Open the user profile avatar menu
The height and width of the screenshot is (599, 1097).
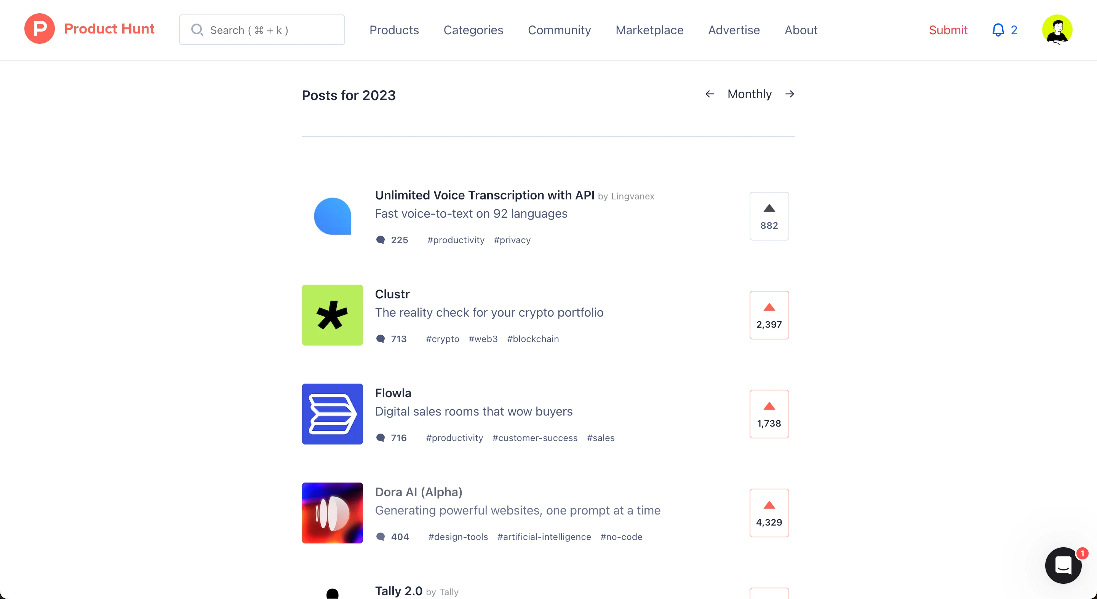[1057, 29]
